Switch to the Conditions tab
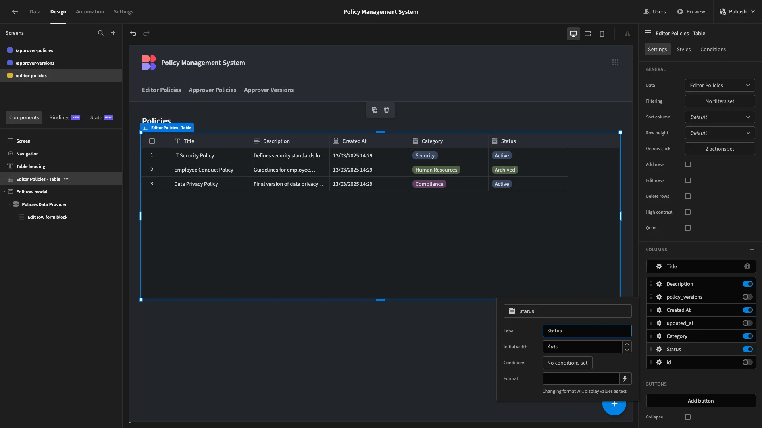 (x=713, y=49)
